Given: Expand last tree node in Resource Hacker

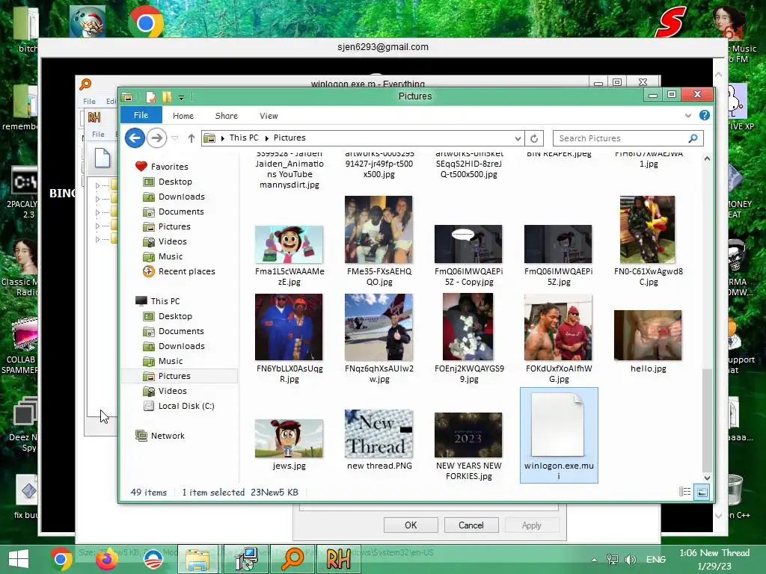Looking at the screenshot, I should click(x=98, y=240).
